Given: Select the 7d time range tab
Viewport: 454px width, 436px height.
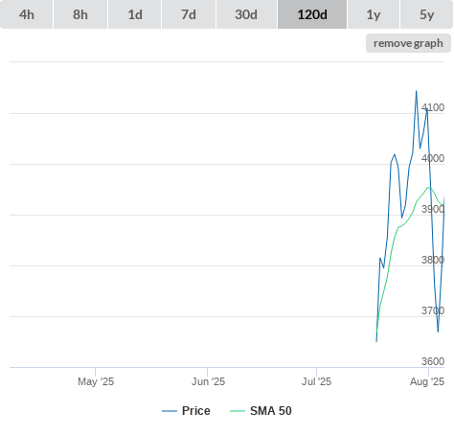Looking at the screenshot, I should [189, 14].
